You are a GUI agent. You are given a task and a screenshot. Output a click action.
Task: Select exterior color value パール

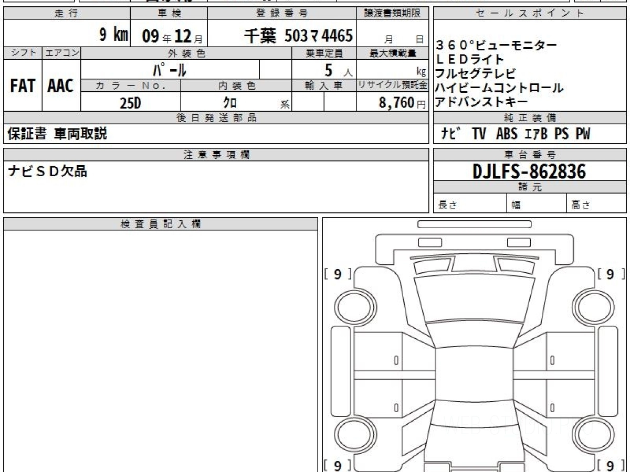pyautogui.click(x=170, y=69)
